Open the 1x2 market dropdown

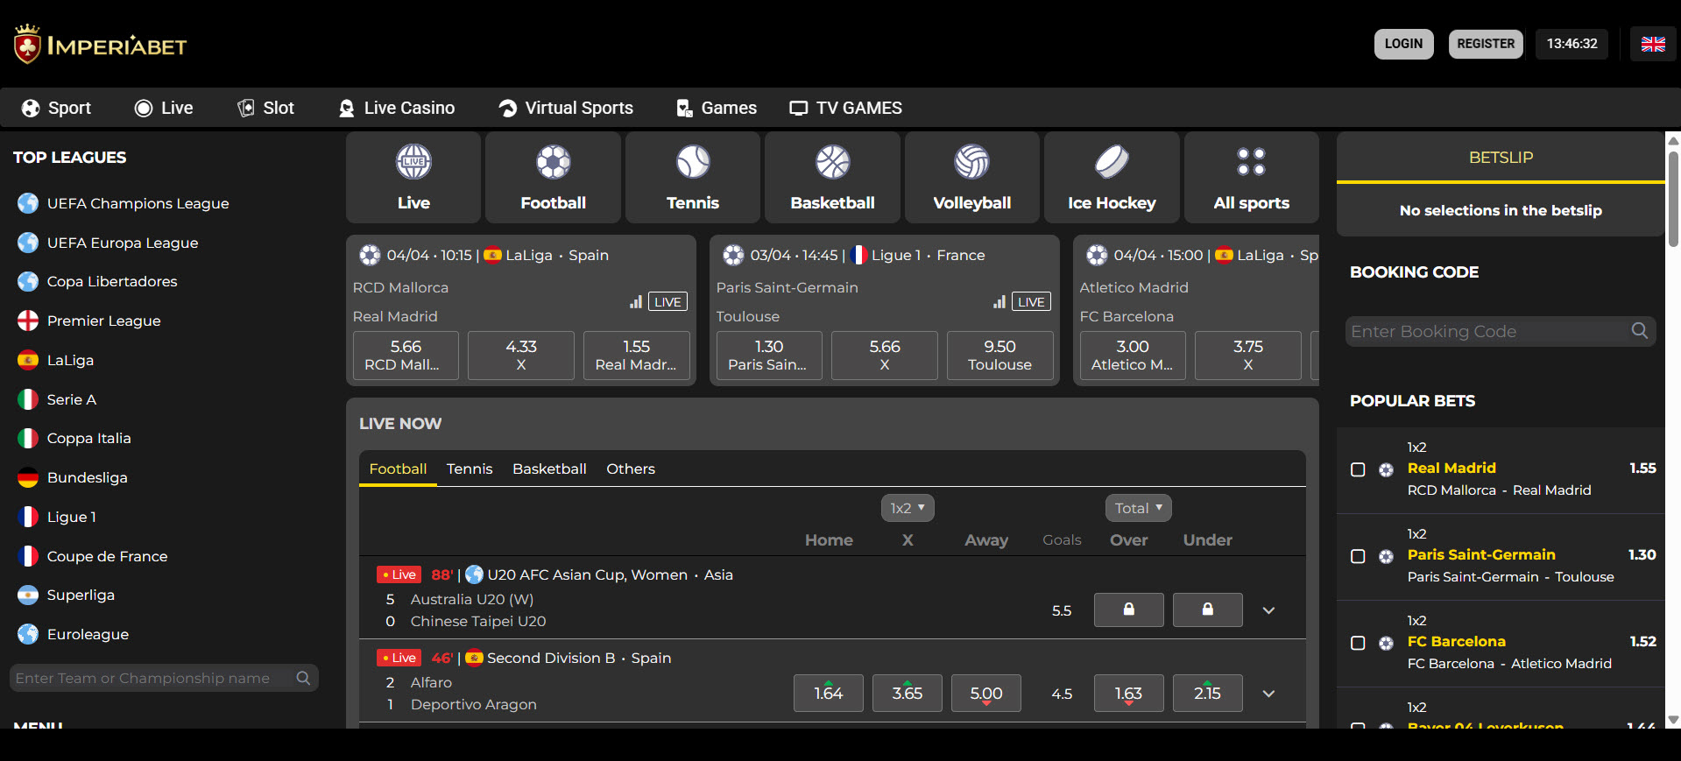908,508
